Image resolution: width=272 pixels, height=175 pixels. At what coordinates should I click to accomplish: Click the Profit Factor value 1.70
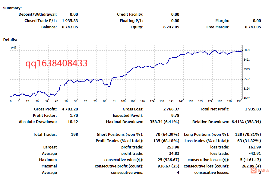tap(74, 116)
